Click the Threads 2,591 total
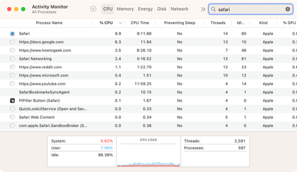The image size is (297, 172). [x=240, y=141]
